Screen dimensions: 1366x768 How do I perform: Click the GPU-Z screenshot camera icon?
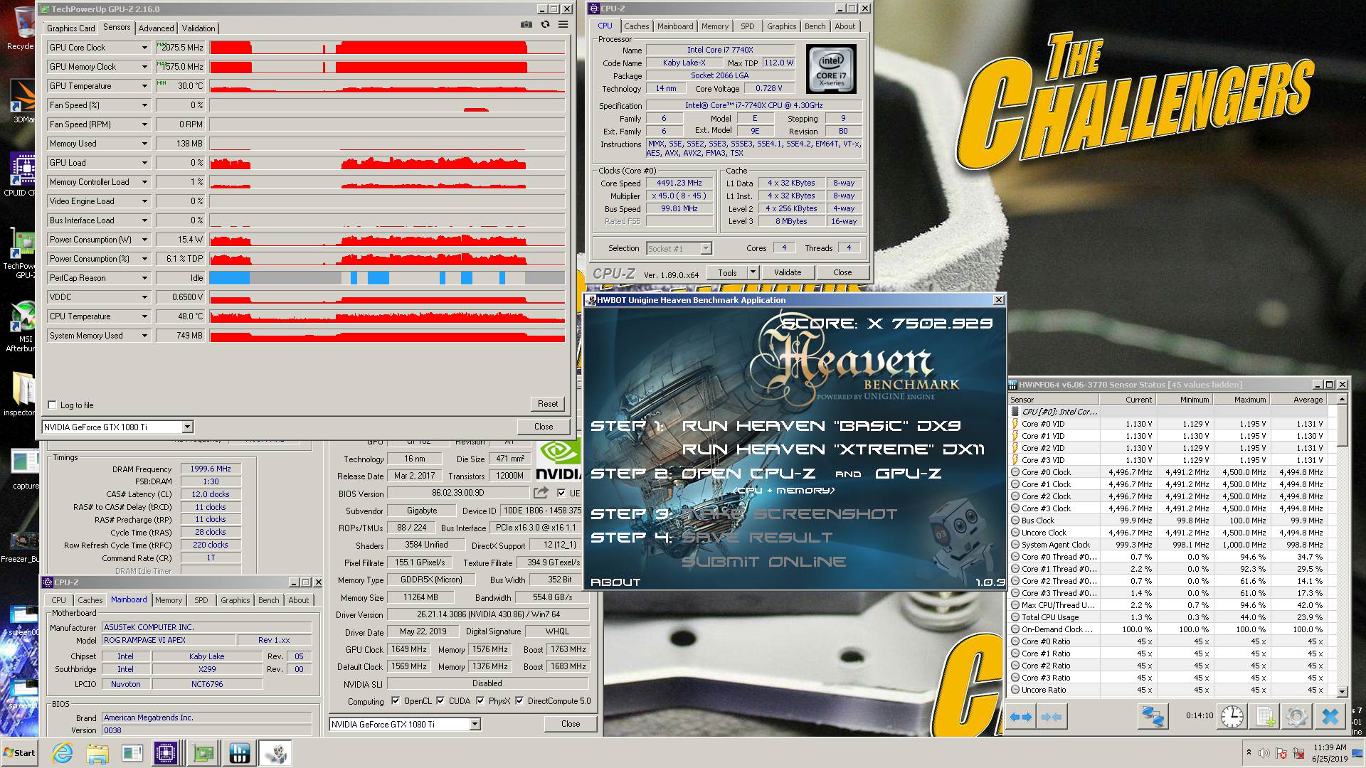(x=526, y=24)
